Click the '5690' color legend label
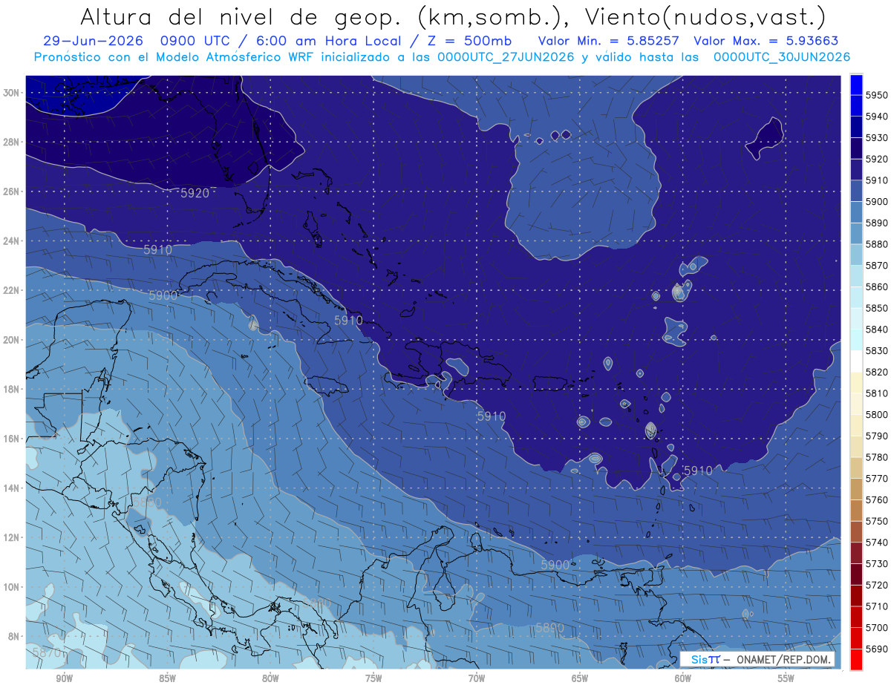Viewport: 891px width, 688px height. [x=876, y=649]
